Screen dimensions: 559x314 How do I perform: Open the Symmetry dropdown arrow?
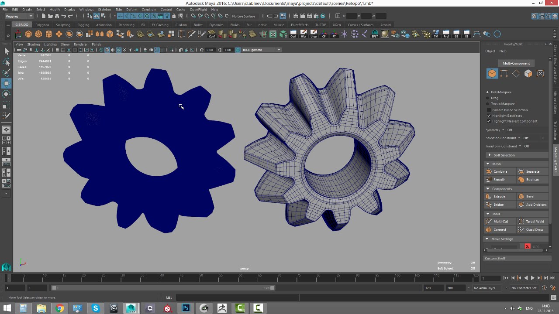point(503,130)
